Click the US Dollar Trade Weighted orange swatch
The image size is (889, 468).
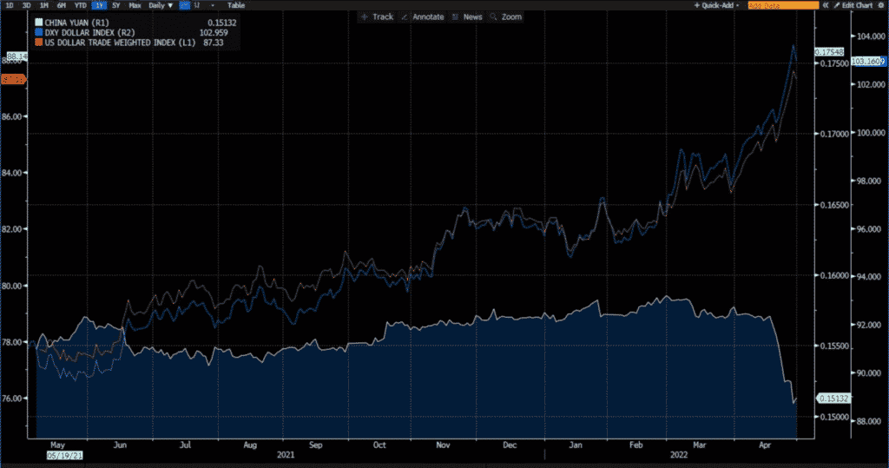click(x=39, y=43)
